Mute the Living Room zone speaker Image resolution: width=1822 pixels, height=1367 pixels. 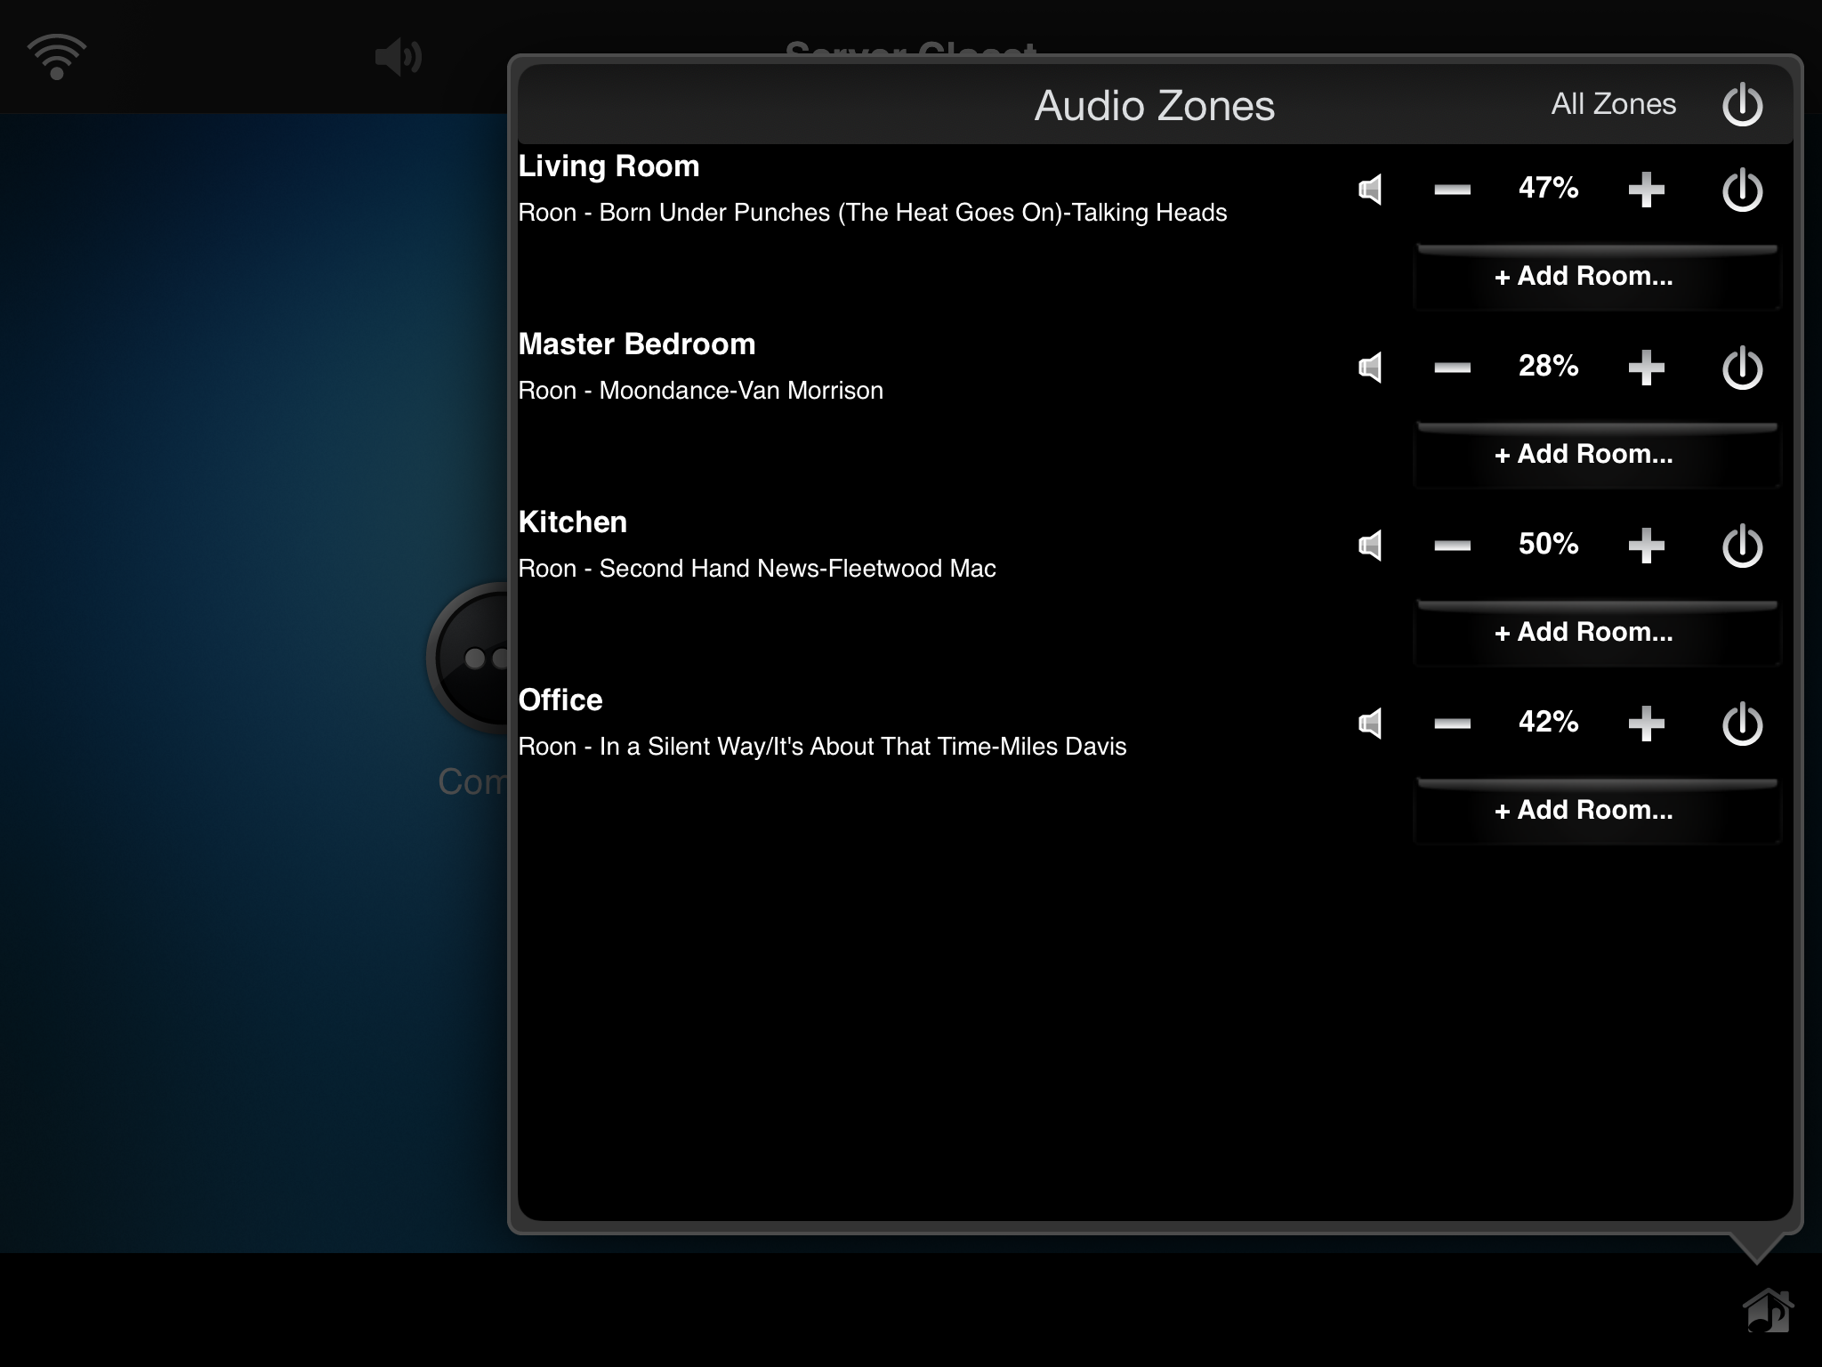click(x=1371, y=190)
